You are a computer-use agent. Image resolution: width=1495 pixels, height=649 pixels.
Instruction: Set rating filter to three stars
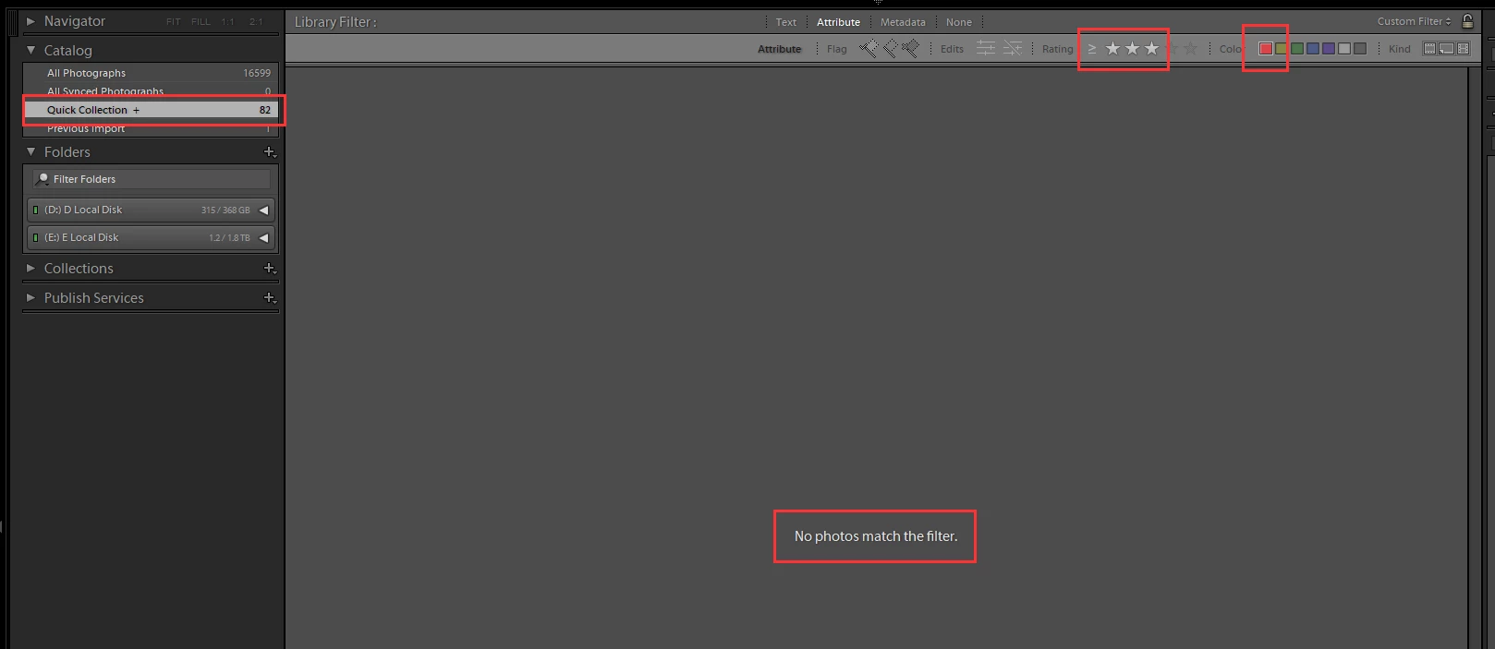point(1151,49)
